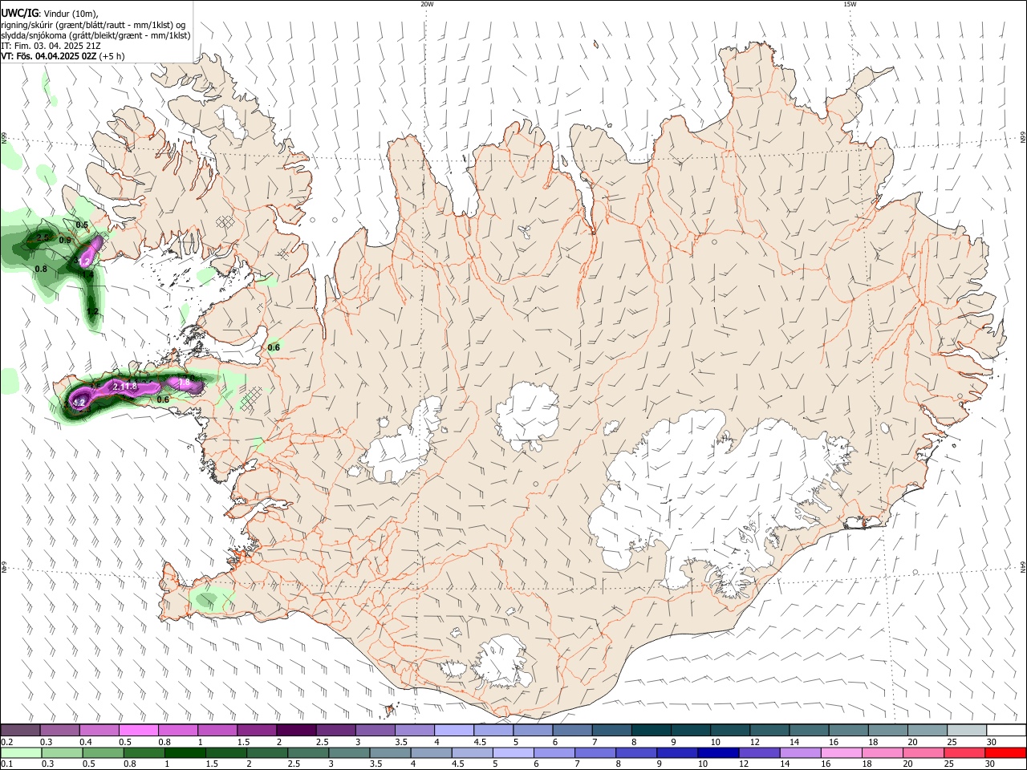
Task: Click the 'slydda/snjókoma' legend description line
Action: coord(95,35)
